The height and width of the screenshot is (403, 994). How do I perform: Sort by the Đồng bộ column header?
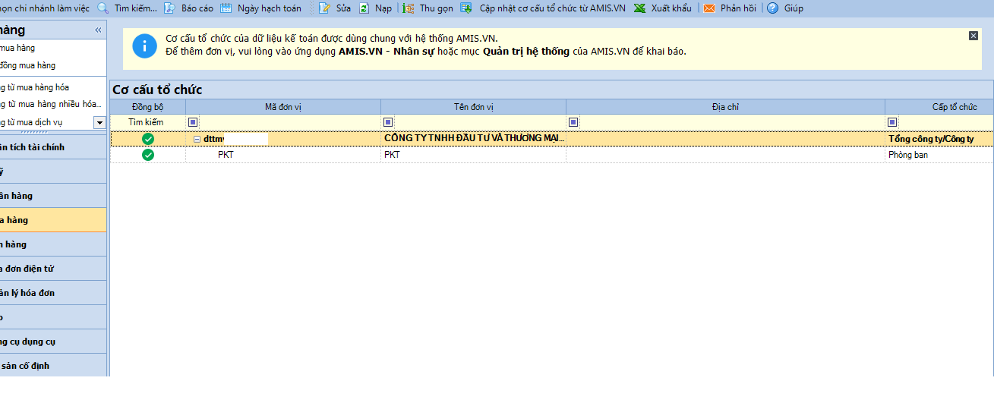(x=147, y=107)
